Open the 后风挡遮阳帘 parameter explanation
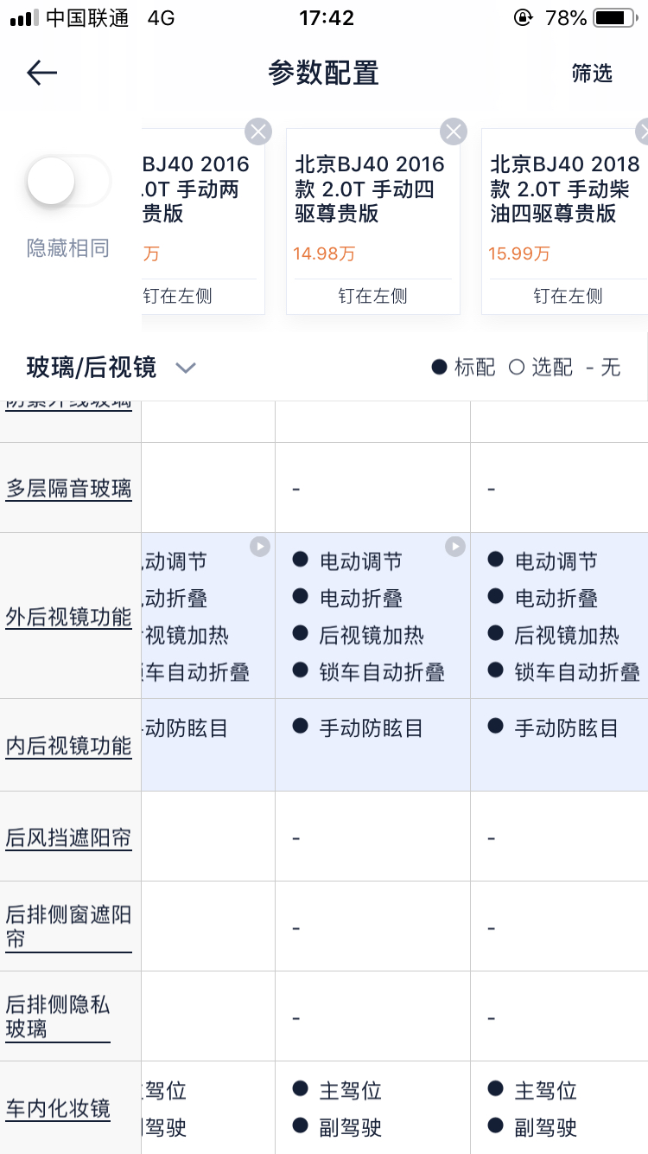 pos(69,837)
